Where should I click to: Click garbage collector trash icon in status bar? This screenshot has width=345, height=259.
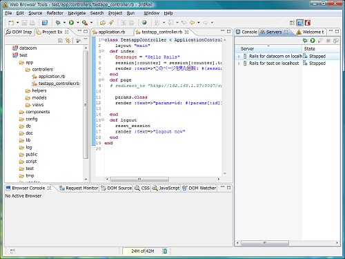tap(165, 251)
